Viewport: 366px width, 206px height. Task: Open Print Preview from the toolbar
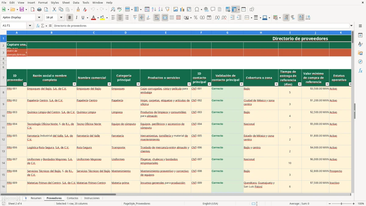point(46,9)
